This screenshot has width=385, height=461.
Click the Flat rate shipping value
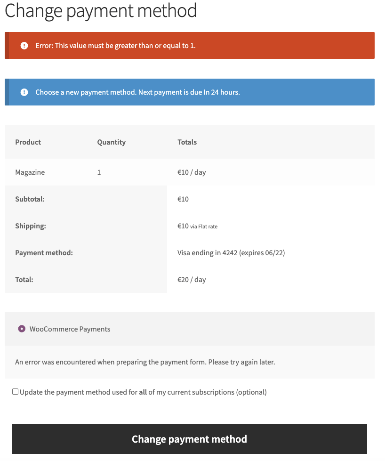tap(197, 226)
